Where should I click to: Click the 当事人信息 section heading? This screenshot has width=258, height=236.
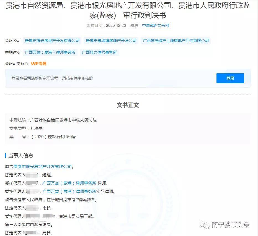(21, 156)
